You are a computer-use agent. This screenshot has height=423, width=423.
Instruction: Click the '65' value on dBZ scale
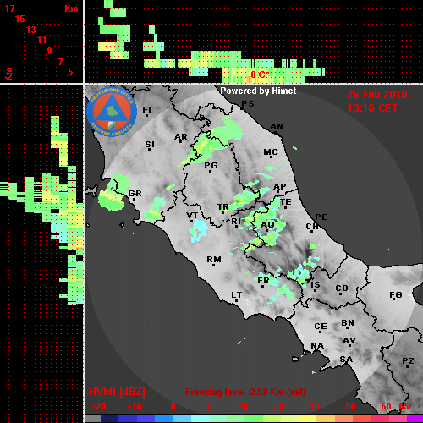tap(404, 406)
